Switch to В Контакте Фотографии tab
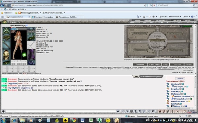The height and width of the screenshot is (123, 198). coord(43,17)
